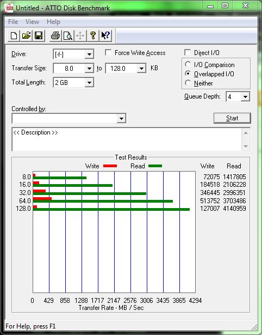Click the status bar help text

click(30, 326)
